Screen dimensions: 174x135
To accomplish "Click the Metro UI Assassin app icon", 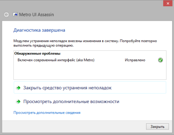I will point(15,15).
